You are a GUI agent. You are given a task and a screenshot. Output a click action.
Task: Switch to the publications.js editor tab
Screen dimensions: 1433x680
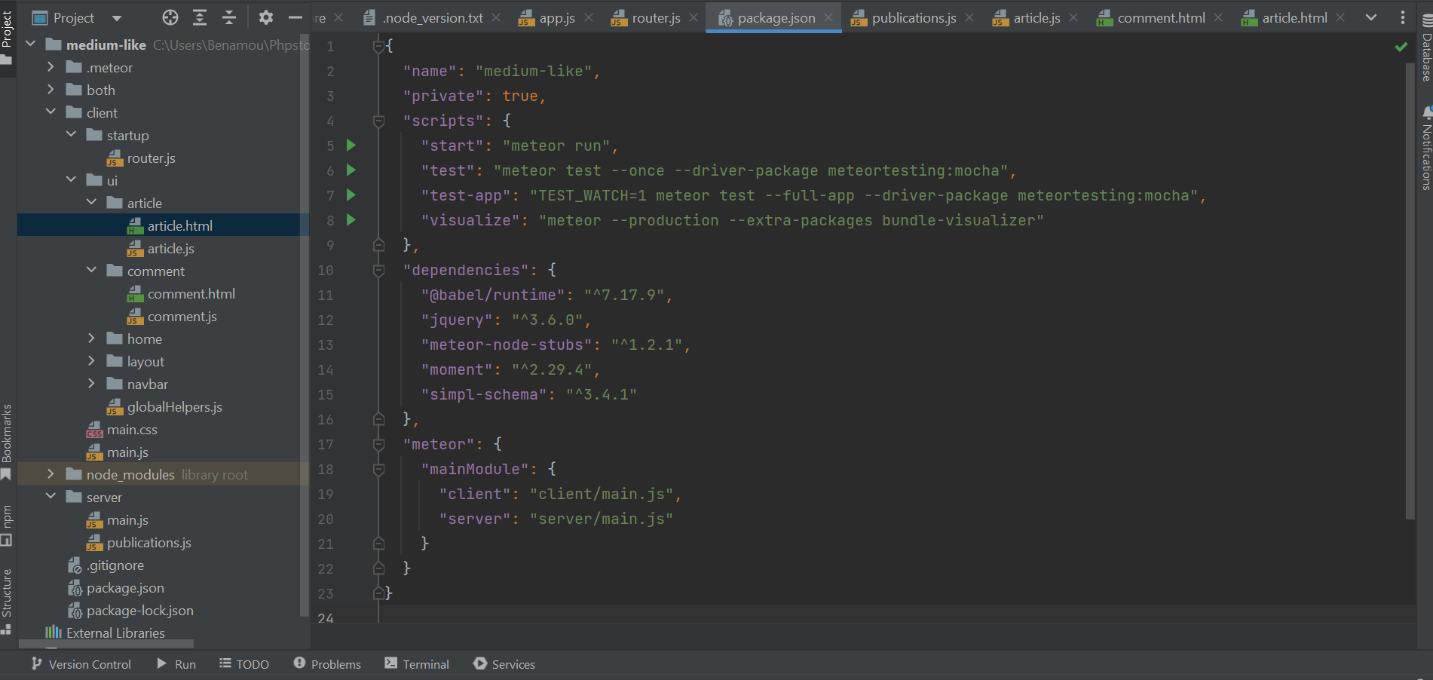(913, 18)
